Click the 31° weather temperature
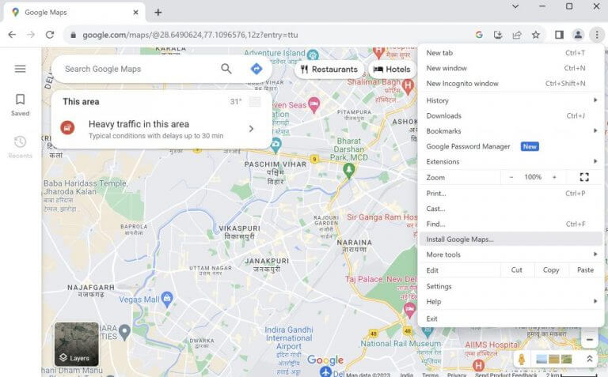 point(236,101)
